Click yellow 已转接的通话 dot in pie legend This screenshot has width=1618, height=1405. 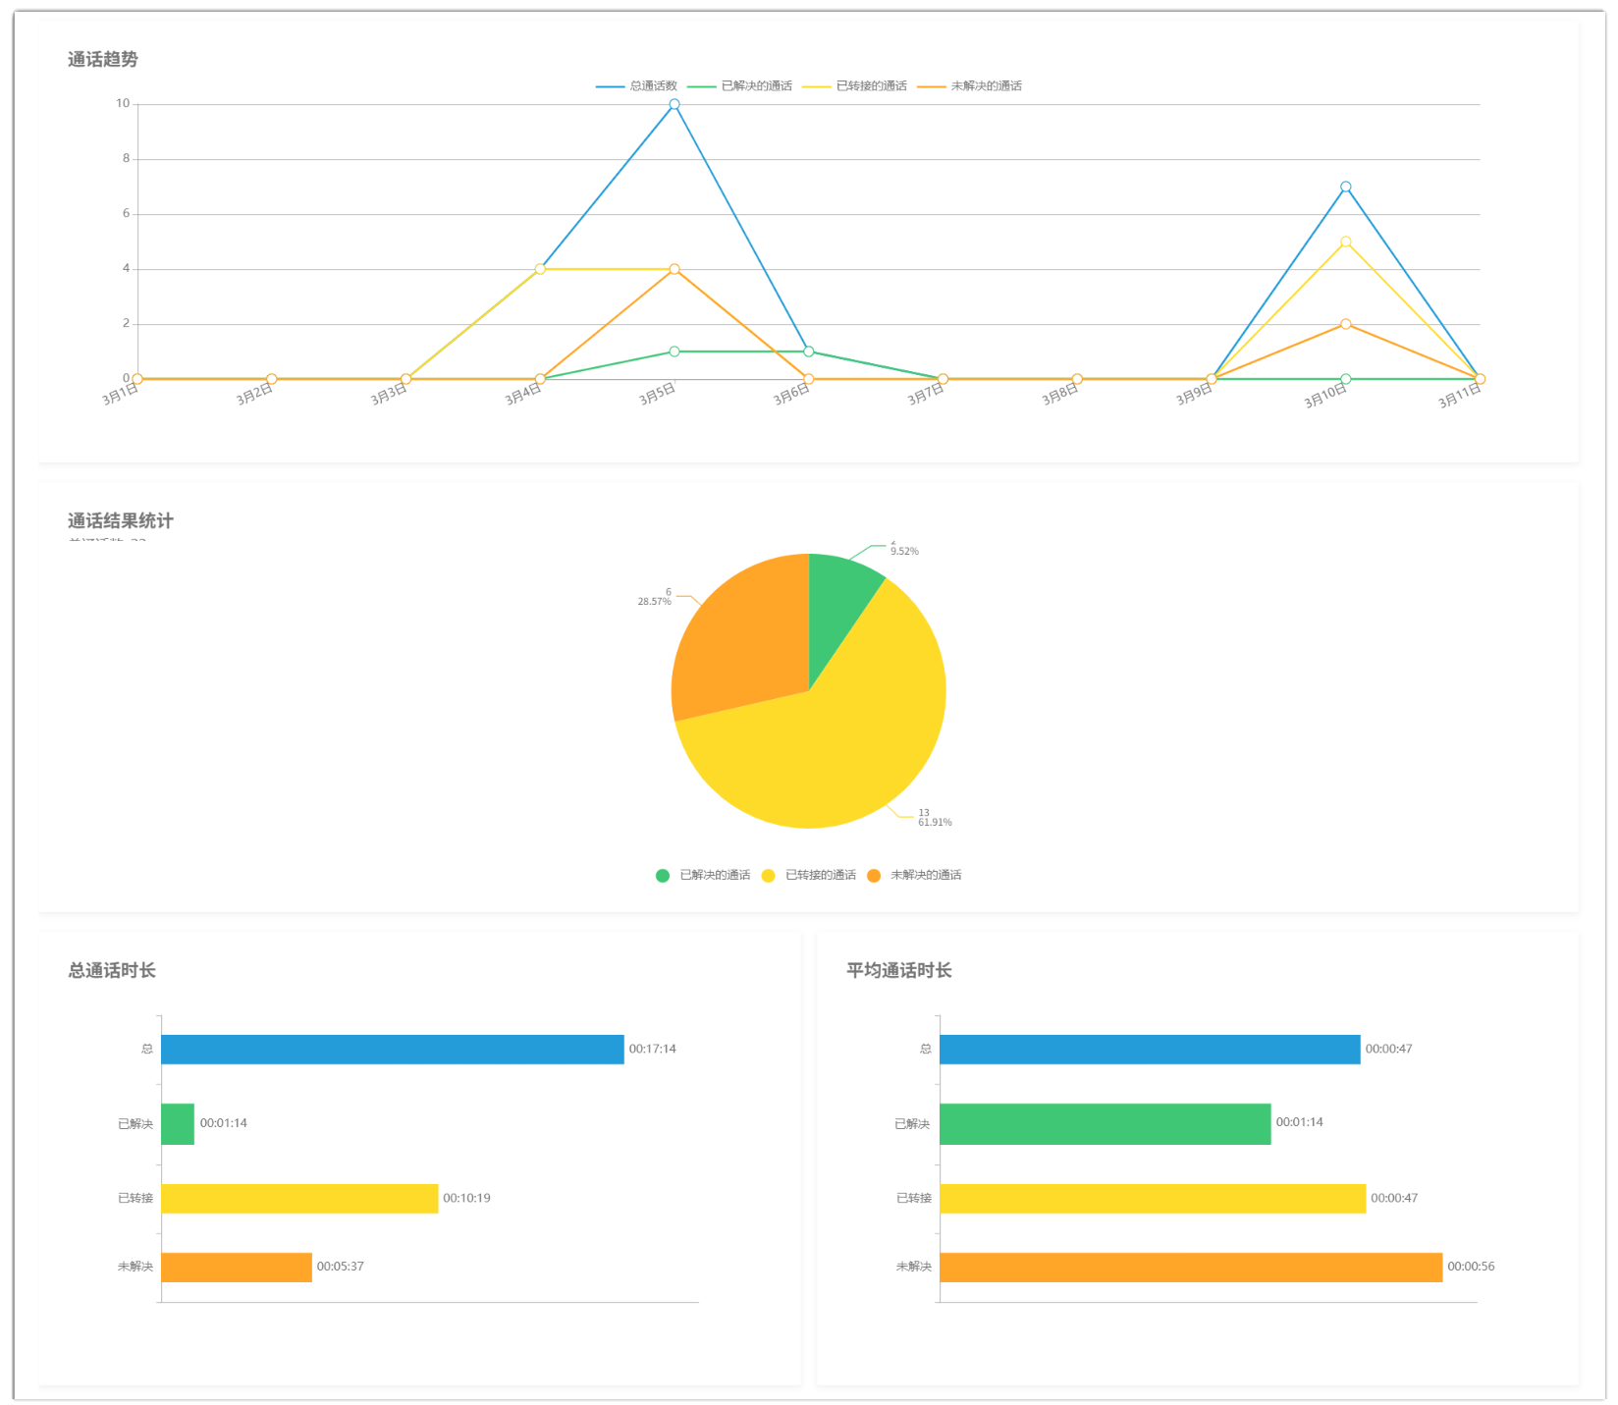tap(768, 876)
